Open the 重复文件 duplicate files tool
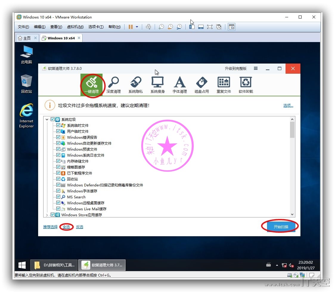This screenshot has height=292, width=335. (x=224, y=85)
